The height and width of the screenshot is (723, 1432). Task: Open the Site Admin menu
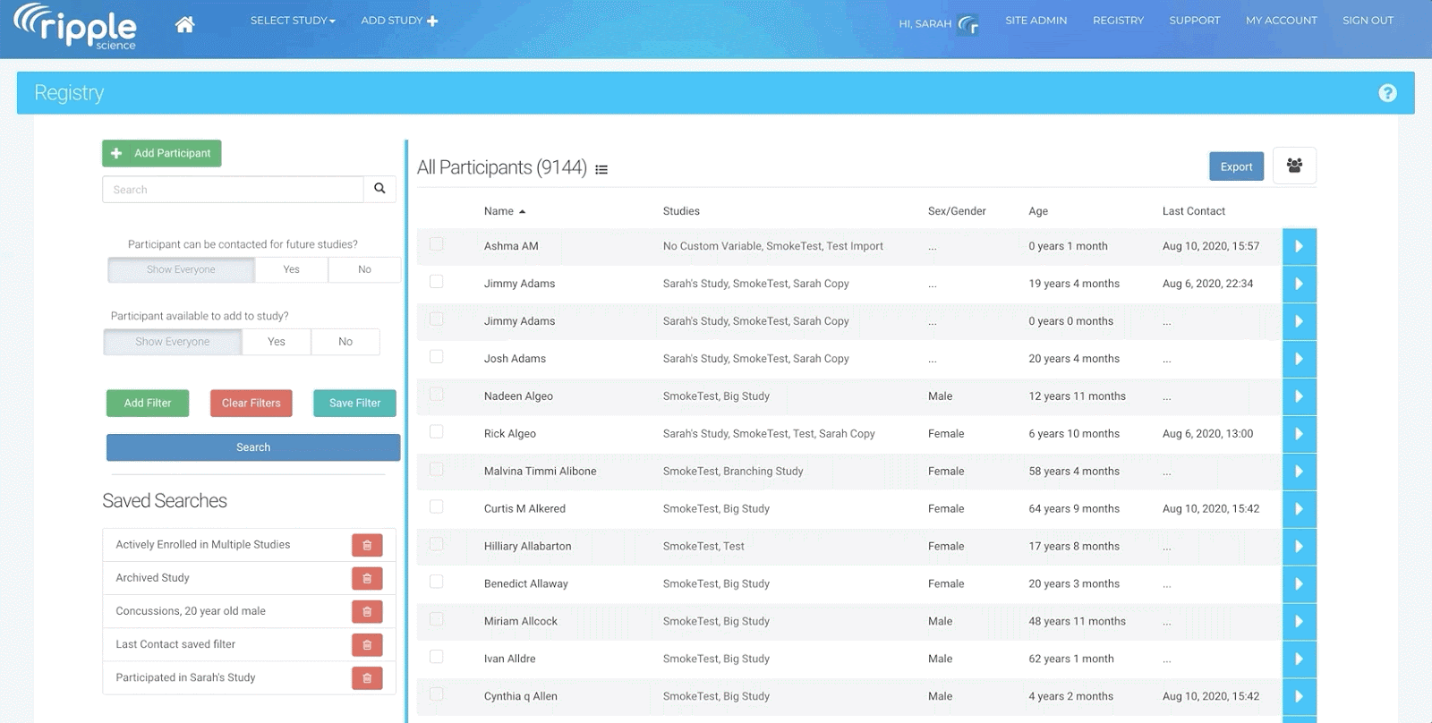(x=1036, y=21)
